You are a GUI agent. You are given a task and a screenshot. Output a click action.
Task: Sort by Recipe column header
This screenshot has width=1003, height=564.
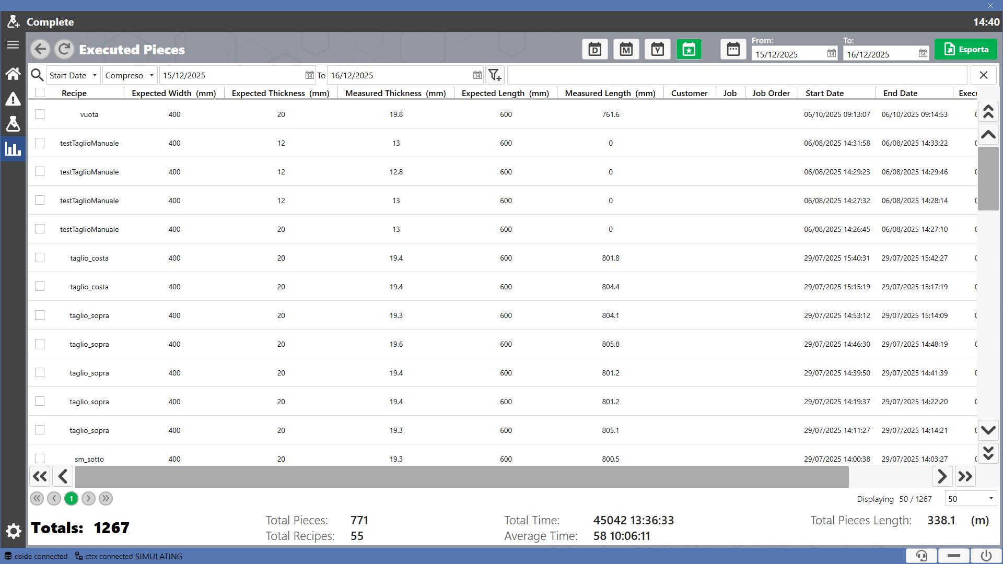coord(74,93)
